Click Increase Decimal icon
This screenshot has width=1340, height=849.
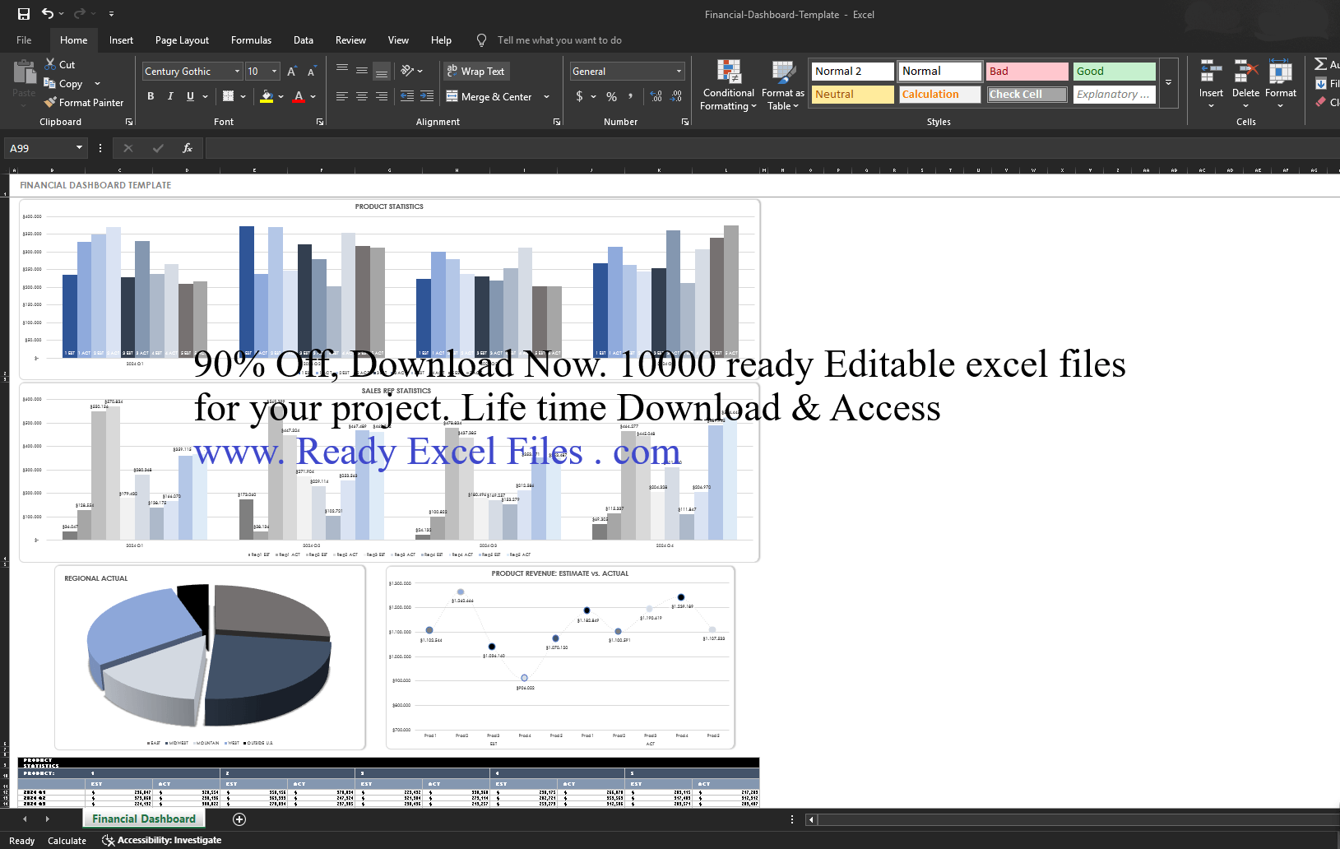click(x=656, y=96)
